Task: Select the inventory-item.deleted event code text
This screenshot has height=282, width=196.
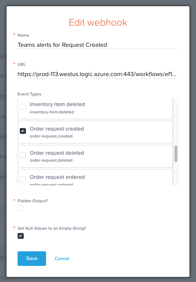Action: tap(52, 112)
